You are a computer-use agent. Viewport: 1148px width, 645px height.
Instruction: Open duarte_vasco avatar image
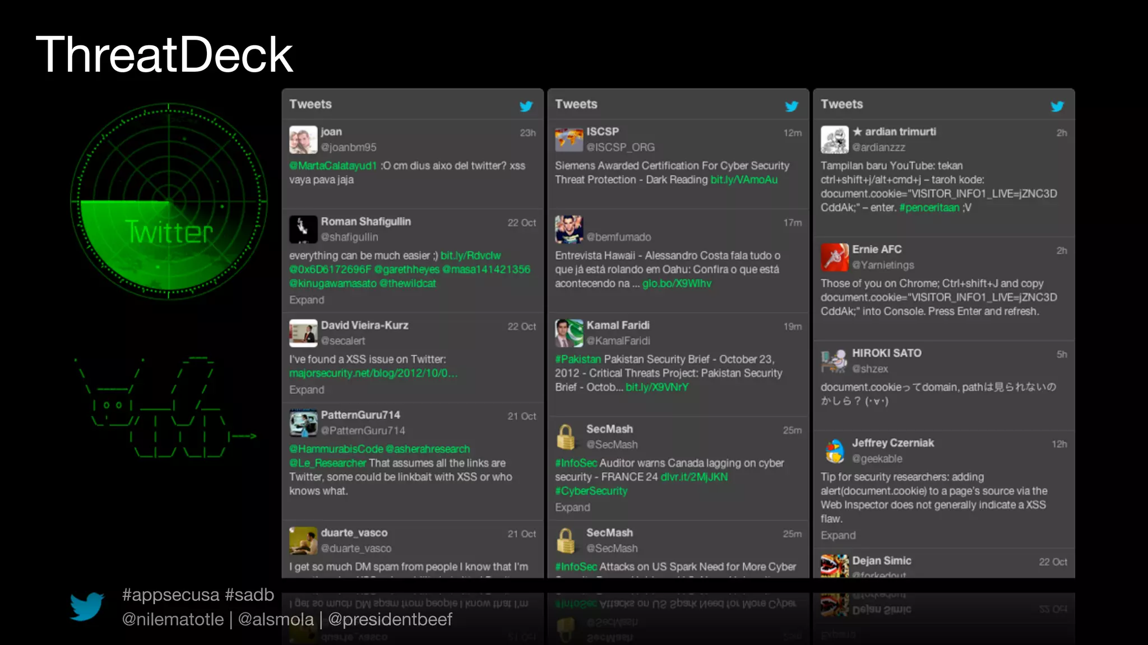coord(303,540)
